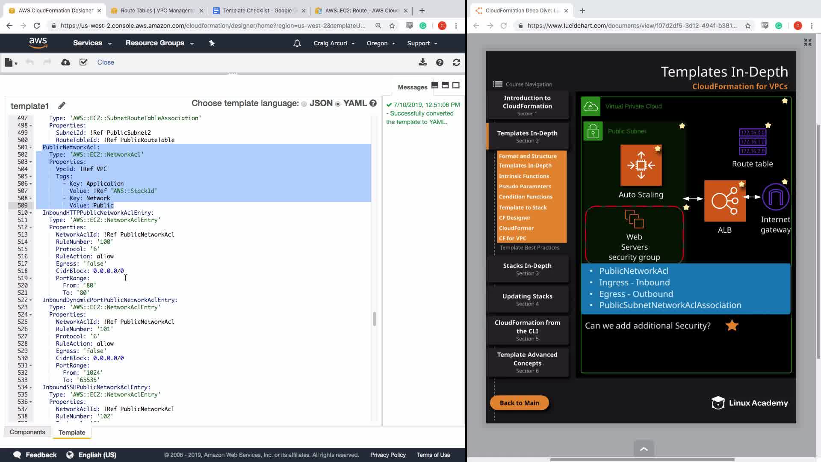Maximize the Messages pane to full height
821x462 pixels.
[x=456, y=85]
